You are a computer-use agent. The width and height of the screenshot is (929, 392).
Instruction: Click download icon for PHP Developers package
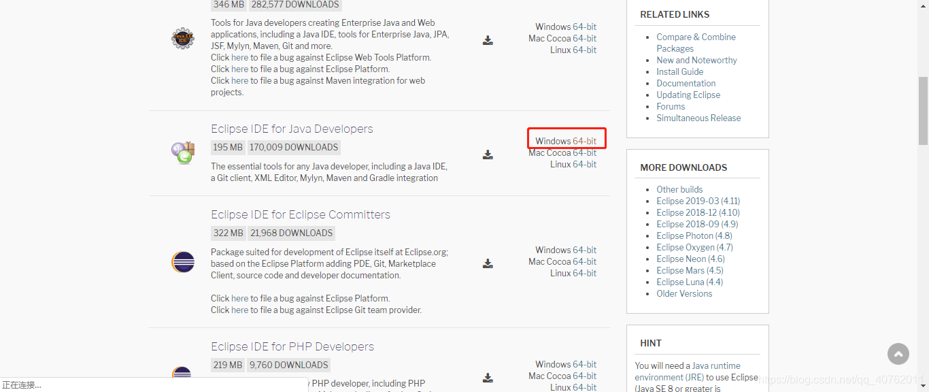coord(488,378)
